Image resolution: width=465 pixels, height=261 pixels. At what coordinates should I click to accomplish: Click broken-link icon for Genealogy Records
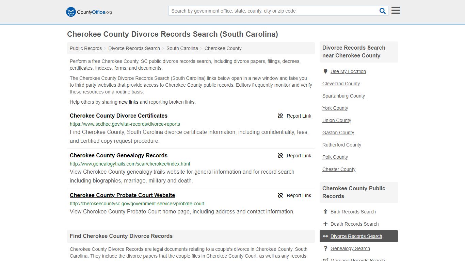click(x=280, y=156)
